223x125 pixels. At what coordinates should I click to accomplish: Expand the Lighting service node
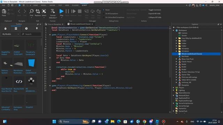click(x=174, y=90)
